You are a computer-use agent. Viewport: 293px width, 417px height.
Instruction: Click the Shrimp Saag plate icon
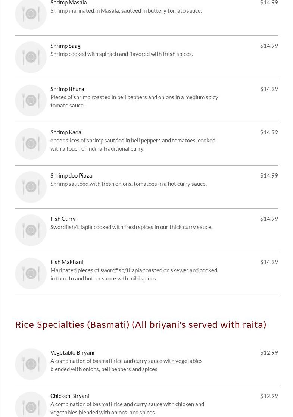[31, 57]
